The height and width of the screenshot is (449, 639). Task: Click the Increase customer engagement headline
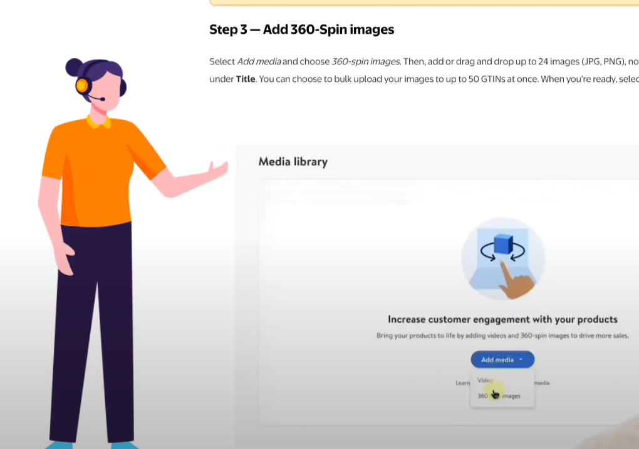point(502,319)
